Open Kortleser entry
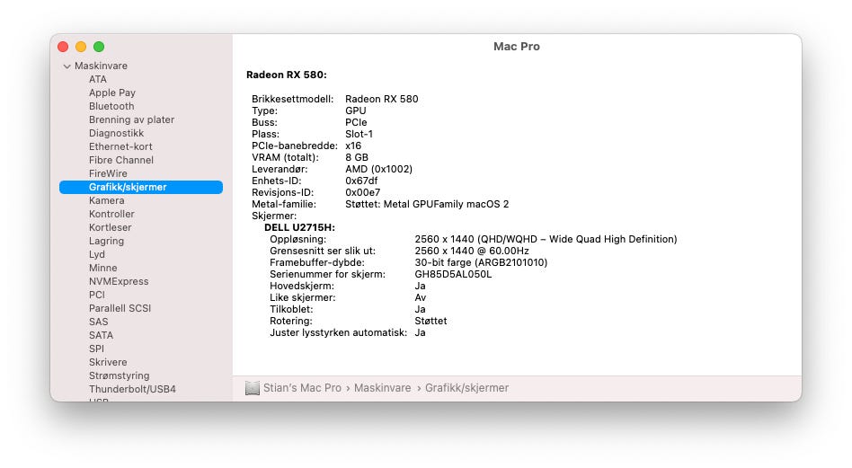Screen dimensions: 852x468 tap(111, 227)
